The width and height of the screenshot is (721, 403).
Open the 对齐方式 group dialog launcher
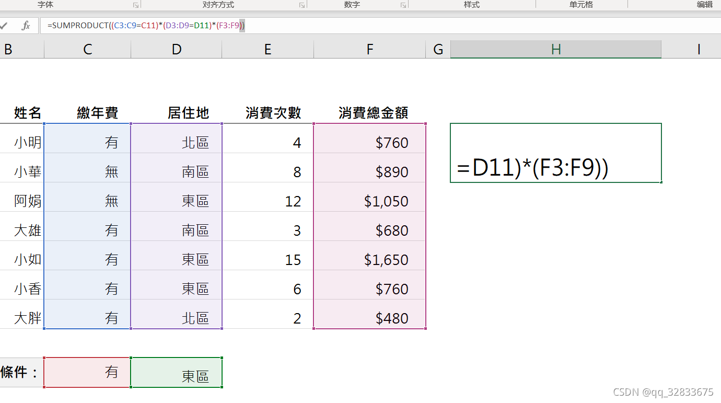click(302, 5)
